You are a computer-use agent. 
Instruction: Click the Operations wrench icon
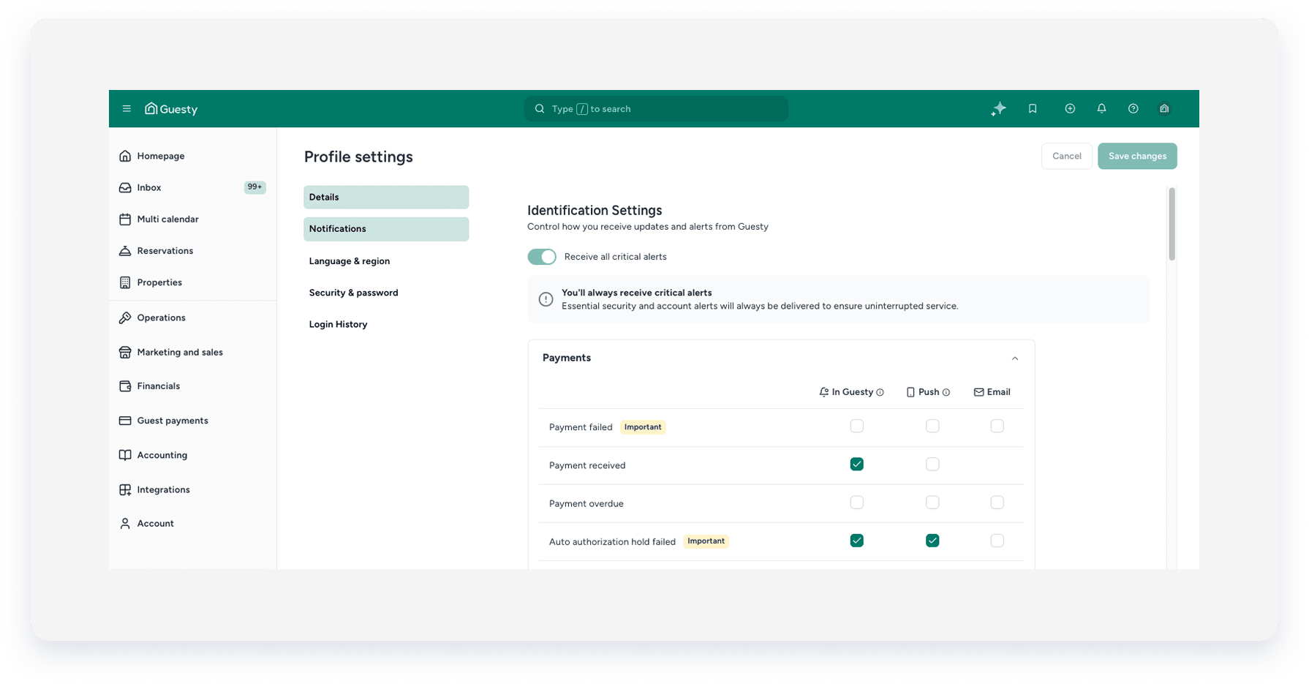click(x=125, y=317)
